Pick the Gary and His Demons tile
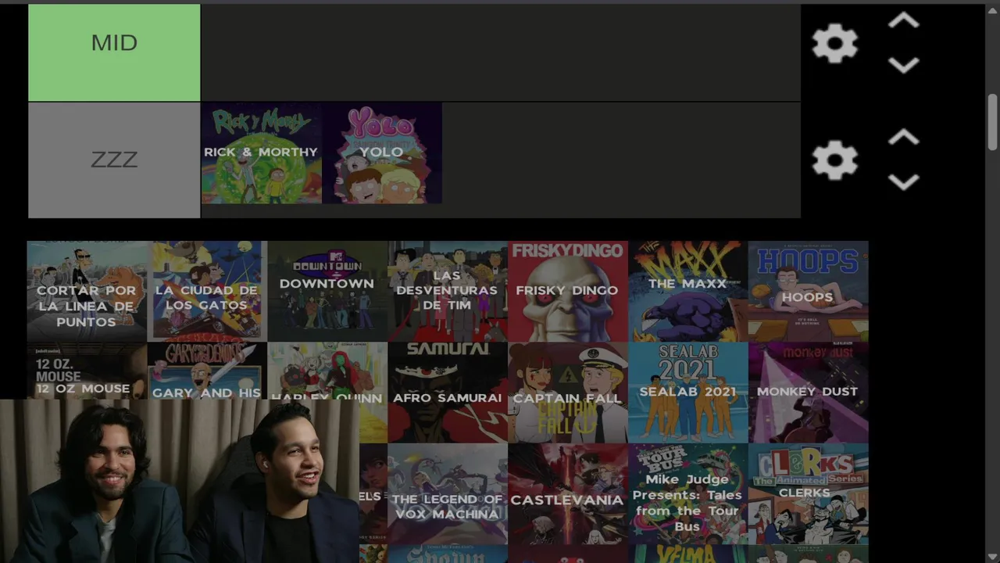This screenshot has height=563, width=1000. pos(207,371)
